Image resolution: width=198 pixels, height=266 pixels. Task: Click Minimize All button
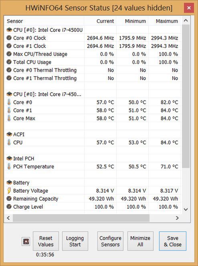(140, 241)
